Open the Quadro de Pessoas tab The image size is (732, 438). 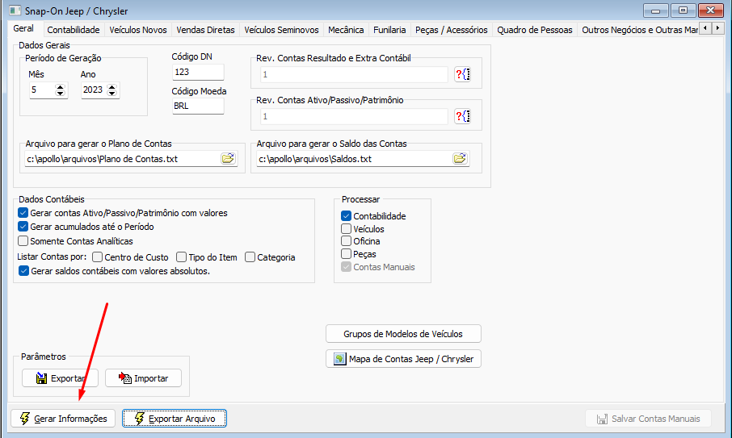[535, 30]
